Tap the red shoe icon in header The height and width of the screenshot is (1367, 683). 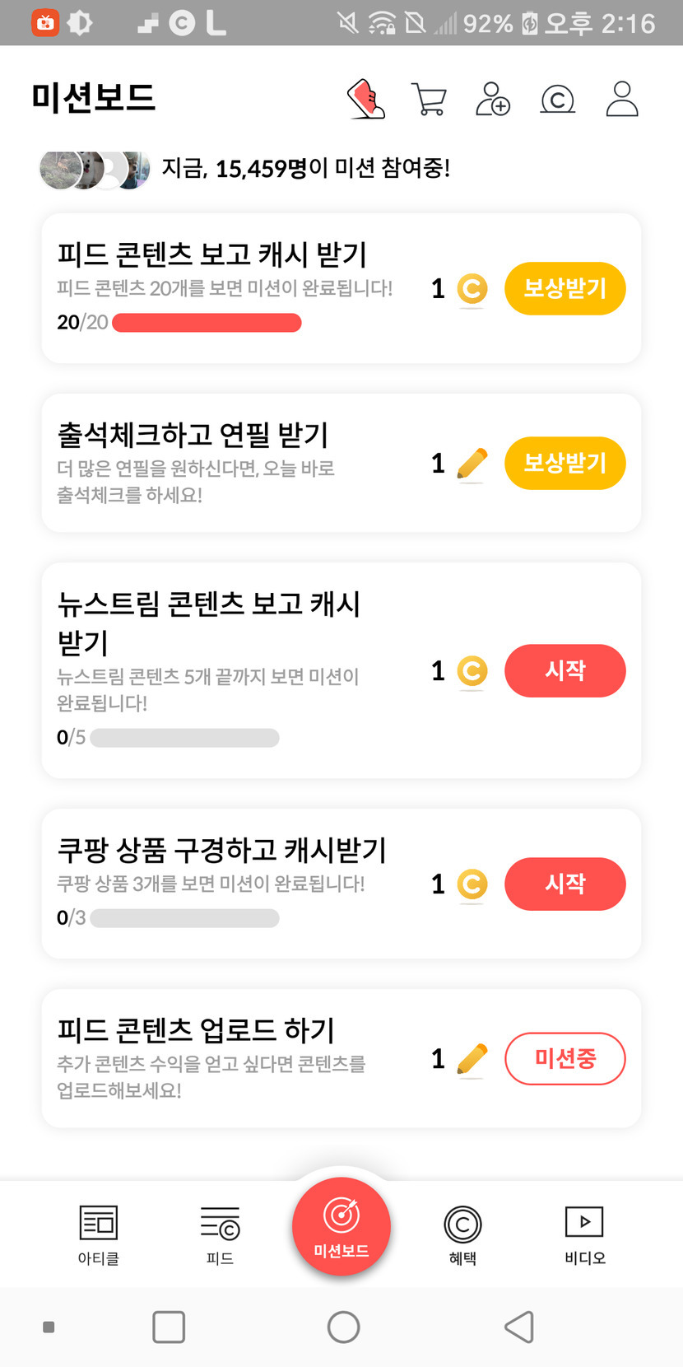point(367,99)
